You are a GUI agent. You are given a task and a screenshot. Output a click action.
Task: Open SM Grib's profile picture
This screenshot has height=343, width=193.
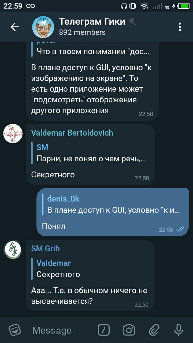[13, 249]
